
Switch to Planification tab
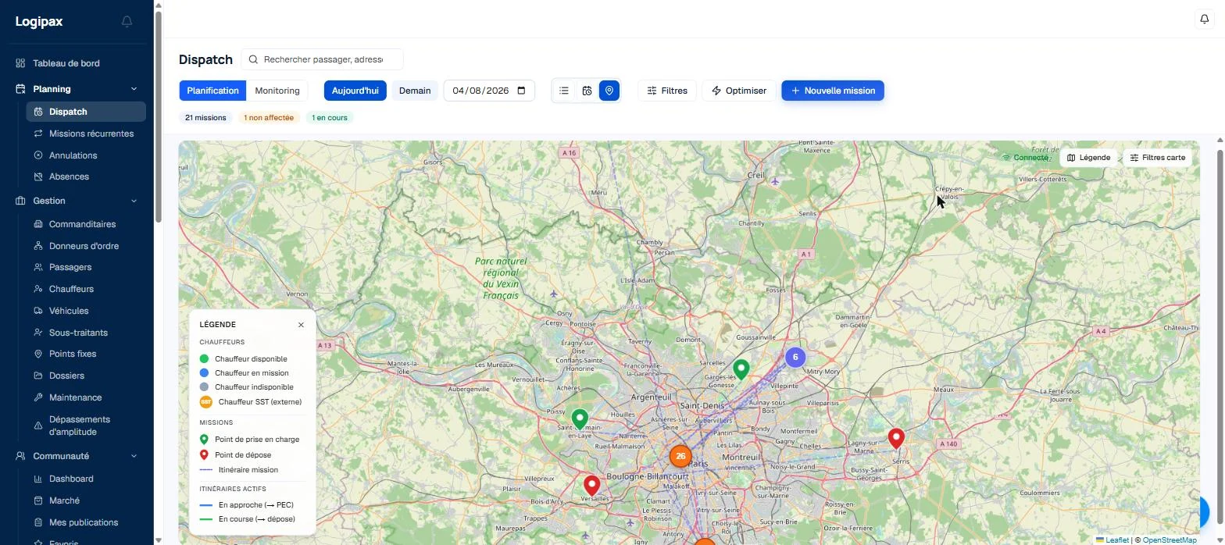(212, 91)
